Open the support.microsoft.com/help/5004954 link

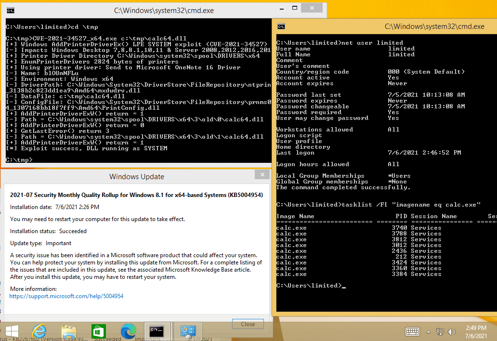pyautogui.click(x=66, y=296)
